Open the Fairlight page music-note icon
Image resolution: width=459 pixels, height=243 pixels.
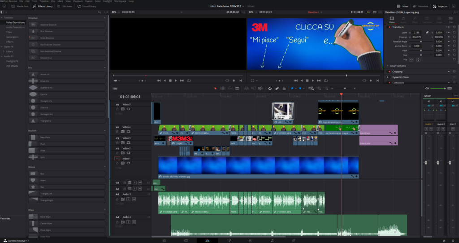272,240
